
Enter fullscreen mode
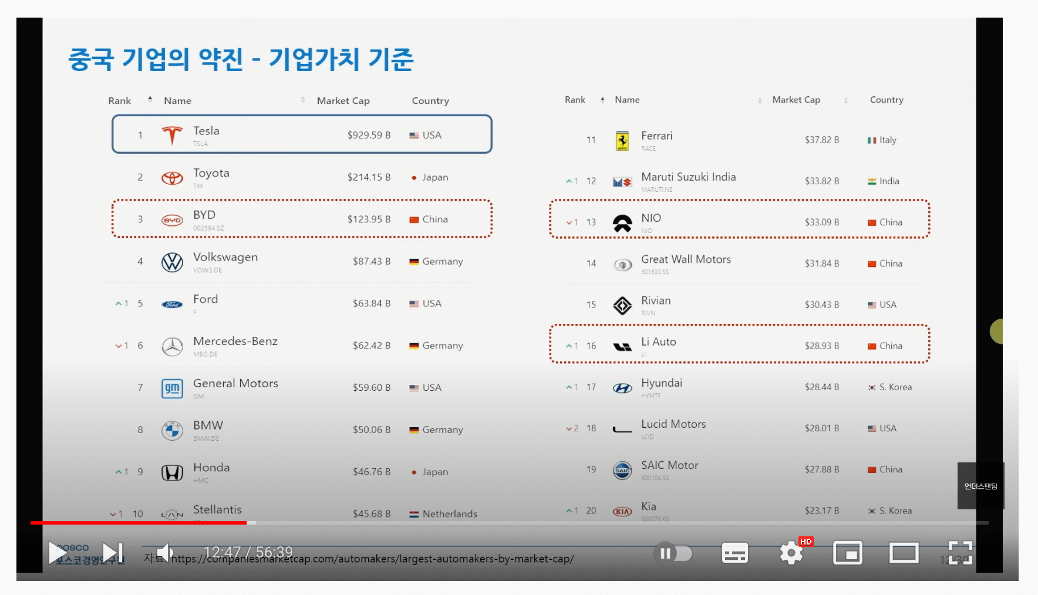coord(960,553)
